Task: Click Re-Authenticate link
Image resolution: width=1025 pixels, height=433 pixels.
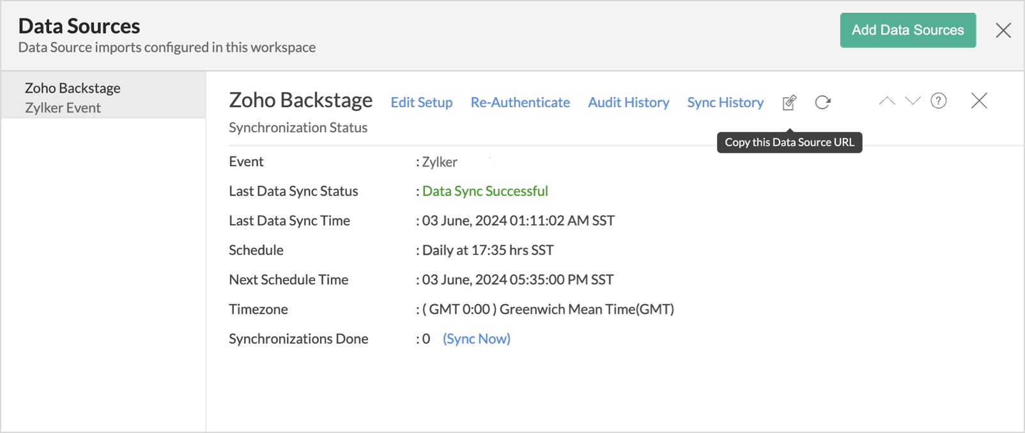Action: point(520,102)
